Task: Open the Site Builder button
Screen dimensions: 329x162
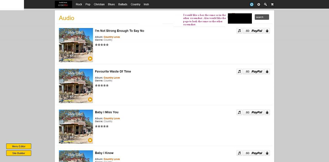Action: pyautogui.click(x=19, y=153)
